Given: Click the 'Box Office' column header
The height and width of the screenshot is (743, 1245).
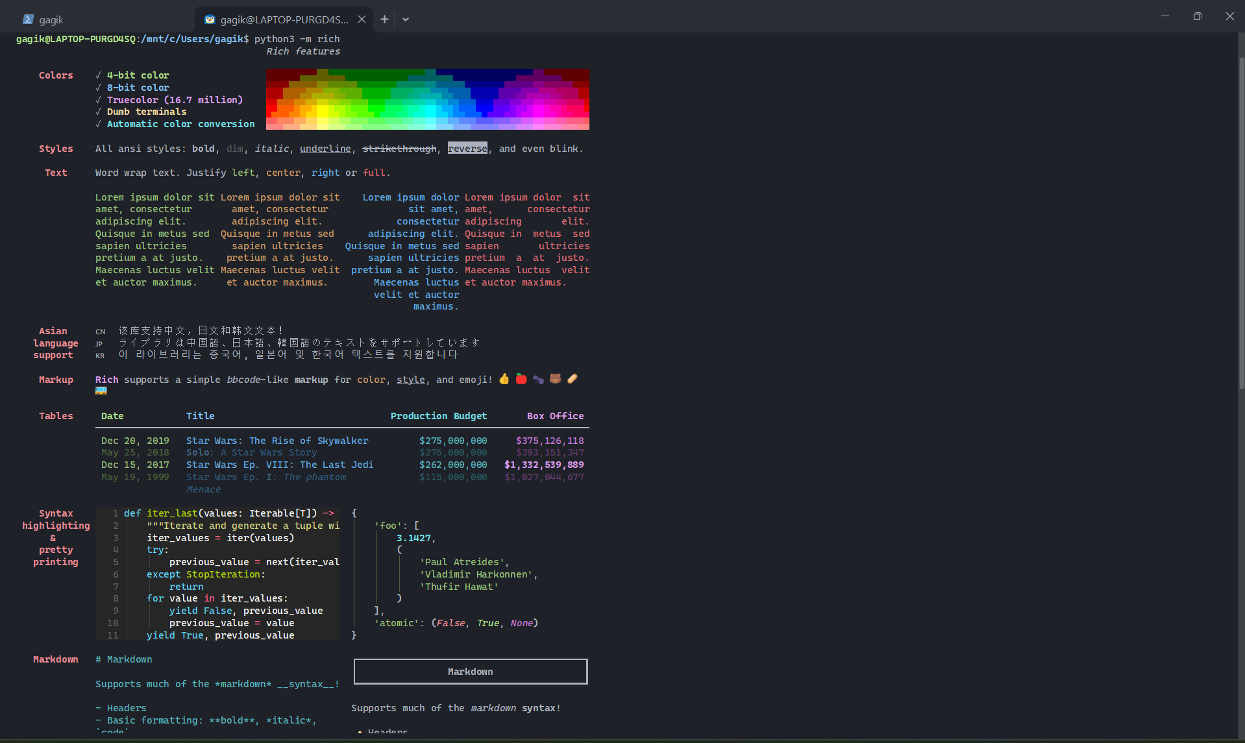Looking at the screenshot, I should tap(555, 416).
